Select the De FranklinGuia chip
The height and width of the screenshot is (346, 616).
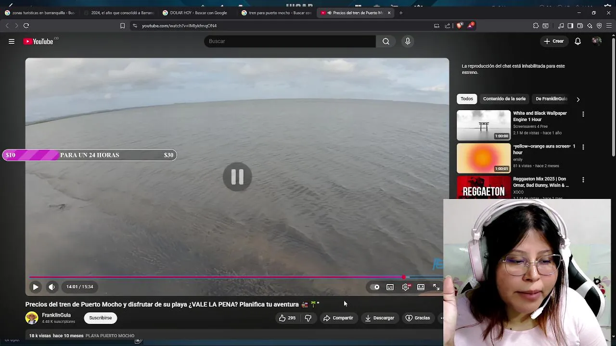(x=552, y=99)
